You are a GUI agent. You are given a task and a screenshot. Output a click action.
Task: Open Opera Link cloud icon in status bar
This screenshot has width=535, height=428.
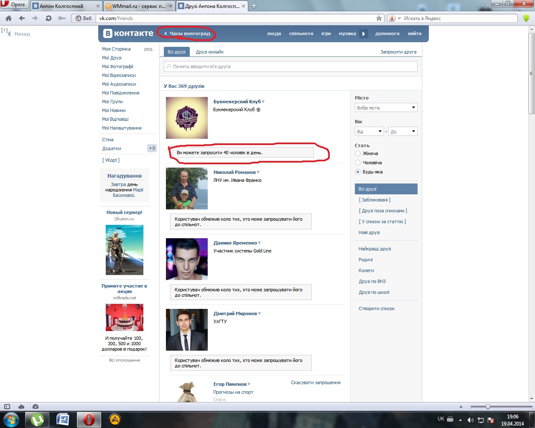(21, 407)
